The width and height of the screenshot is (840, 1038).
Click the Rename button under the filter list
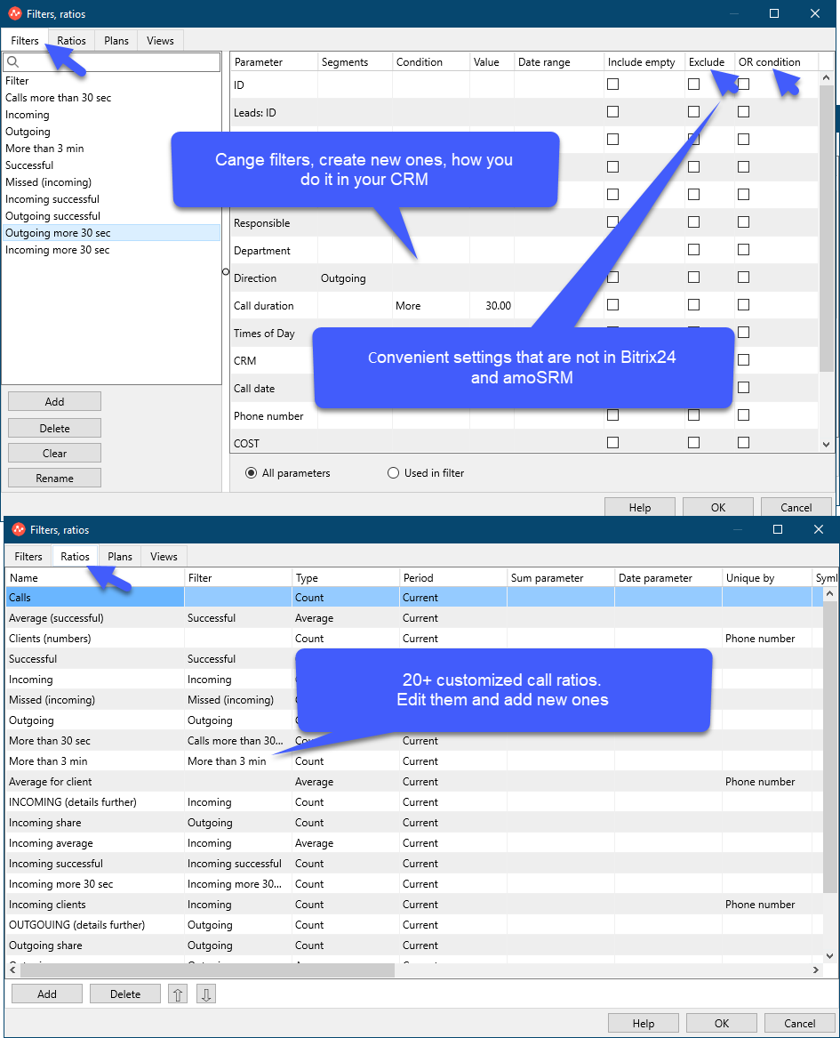[54, 478]
